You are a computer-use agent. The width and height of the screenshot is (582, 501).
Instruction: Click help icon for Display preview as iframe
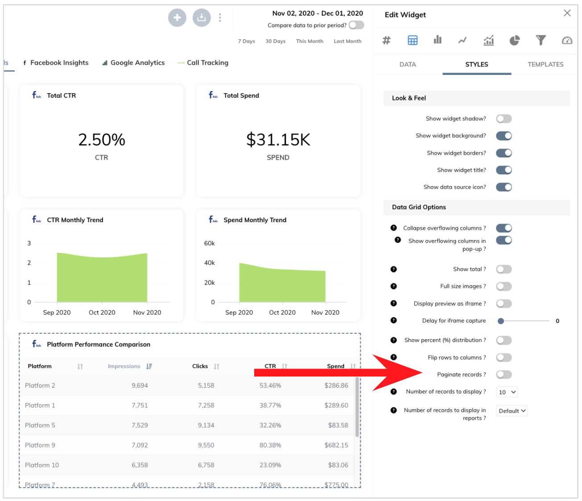pos(393,303)
